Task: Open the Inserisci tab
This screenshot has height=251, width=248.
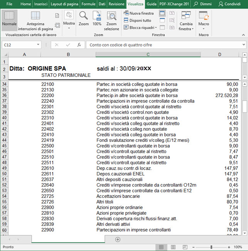Action: 40,4
